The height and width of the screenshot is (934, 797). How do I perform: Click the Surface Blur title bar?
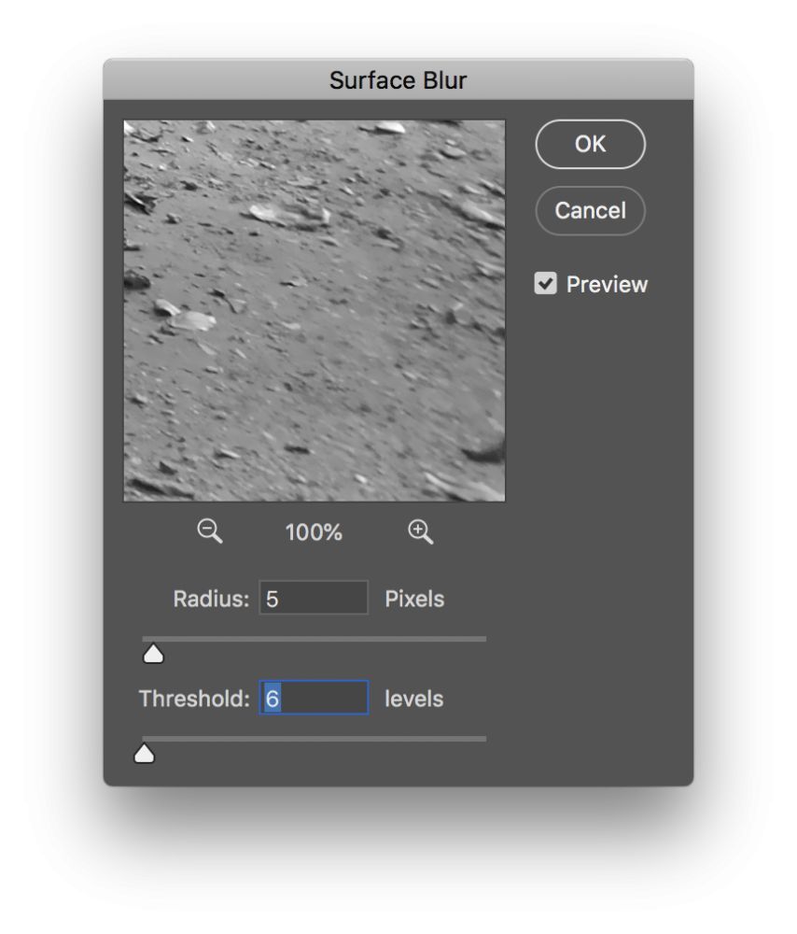click(x=398, y=79)
